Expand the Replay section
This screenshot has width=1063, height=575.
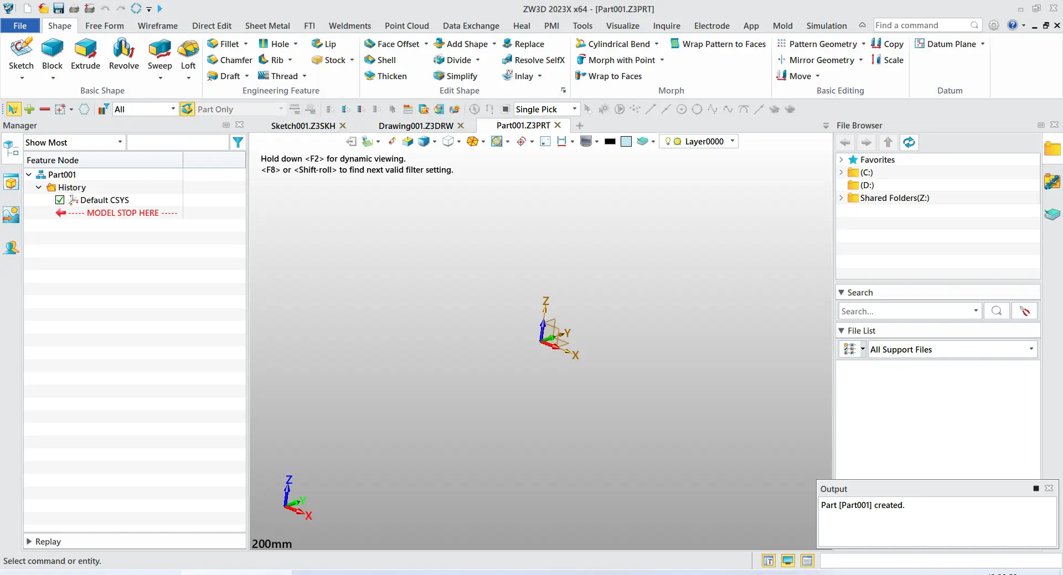pos(29,541)
